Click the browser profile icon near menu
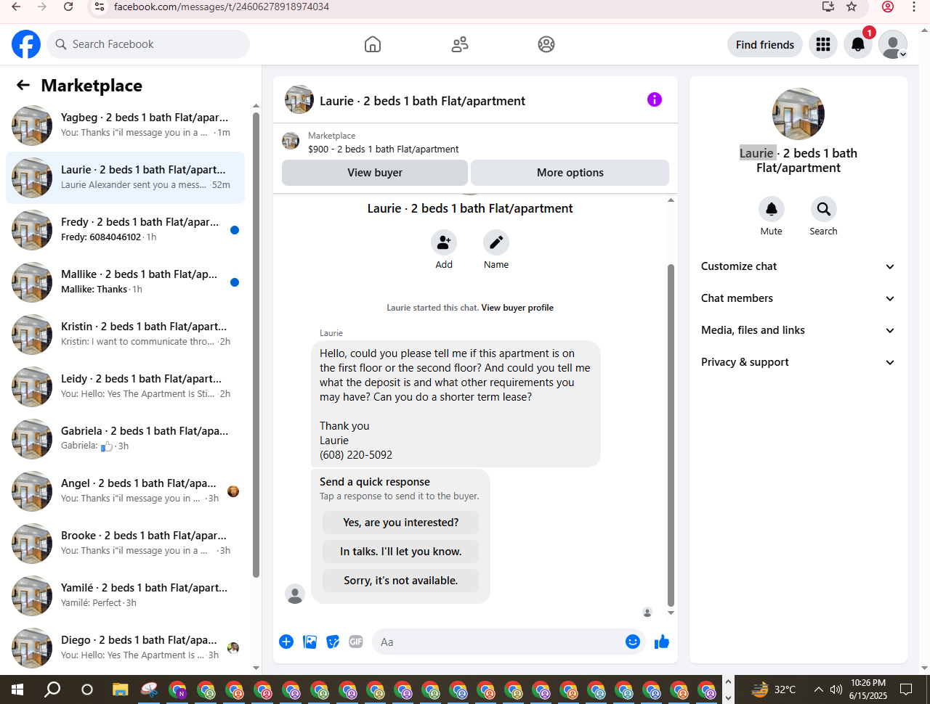Screen dimensions: 930x704 pos(888,7)
